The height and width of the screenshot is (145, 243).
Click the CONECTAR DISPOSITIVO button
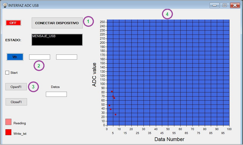click(57, 23)
